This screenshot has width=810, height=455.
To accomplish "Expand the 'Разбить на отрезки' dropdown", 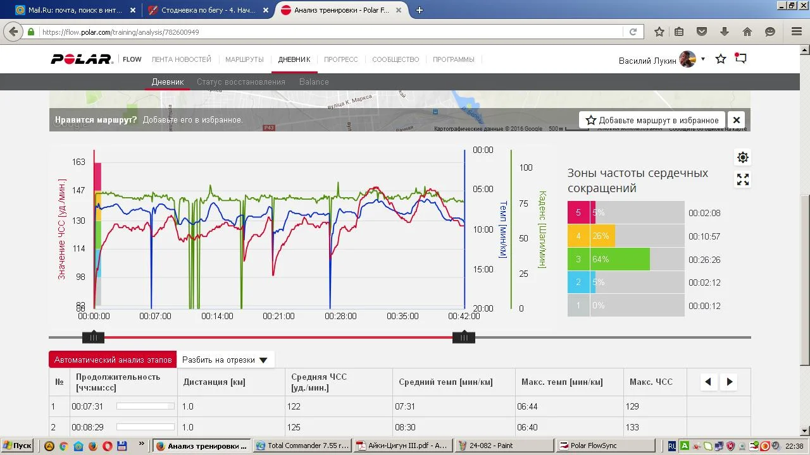I will click(x=225, y=360).
